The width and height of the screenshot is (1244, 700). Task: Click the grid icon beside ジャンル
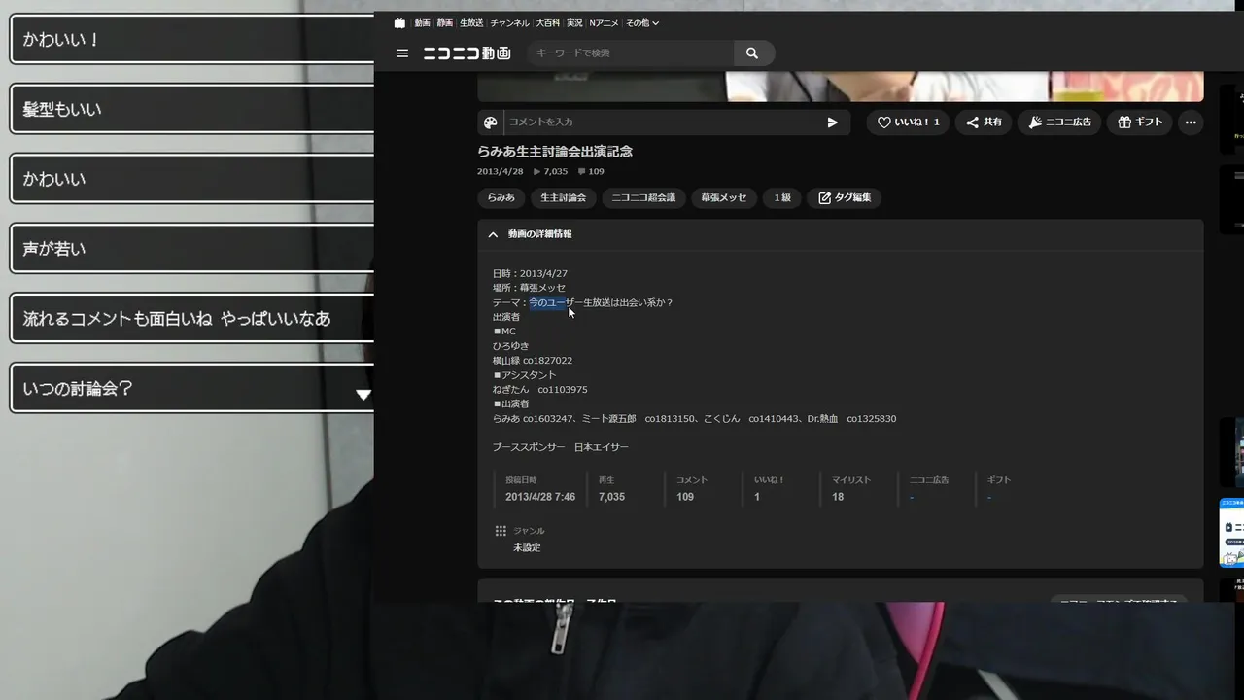(x=501, y=531)
